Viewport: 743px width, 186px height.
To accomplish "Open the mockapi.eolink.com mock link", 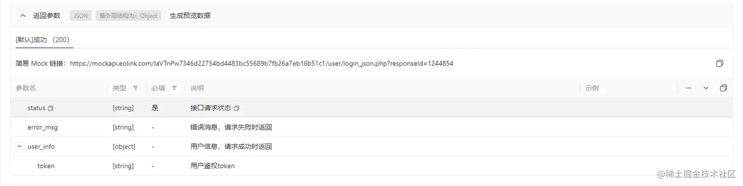I will (261, 64).
